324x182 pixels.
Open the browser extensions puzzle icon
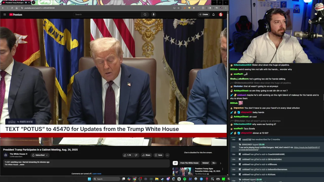coord(203,8)
